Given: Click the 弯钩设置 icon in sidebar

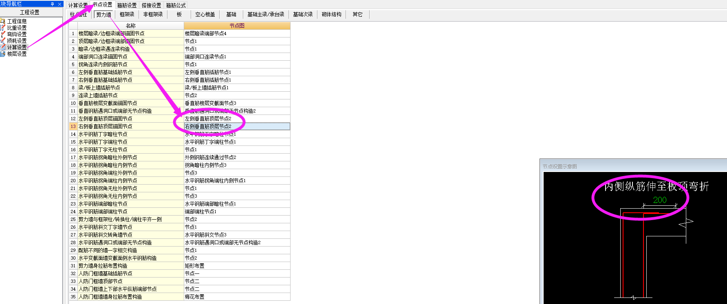Looking at the screenshot, I should pos(2,34).
